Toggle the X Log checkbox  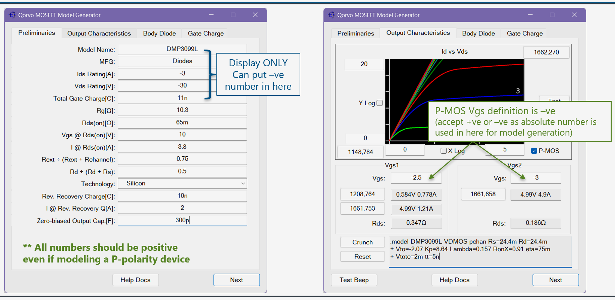[444, 151]
